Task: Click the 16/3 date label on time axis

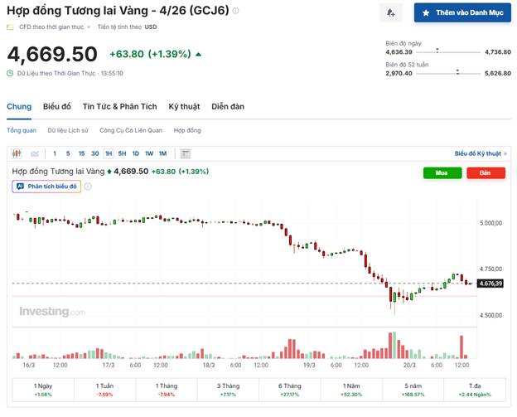Action: coord(29,366)
